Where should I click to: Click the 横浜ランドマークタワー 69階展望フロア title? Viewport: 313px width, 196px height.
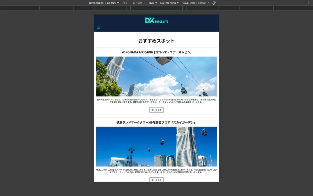(156, 123)
